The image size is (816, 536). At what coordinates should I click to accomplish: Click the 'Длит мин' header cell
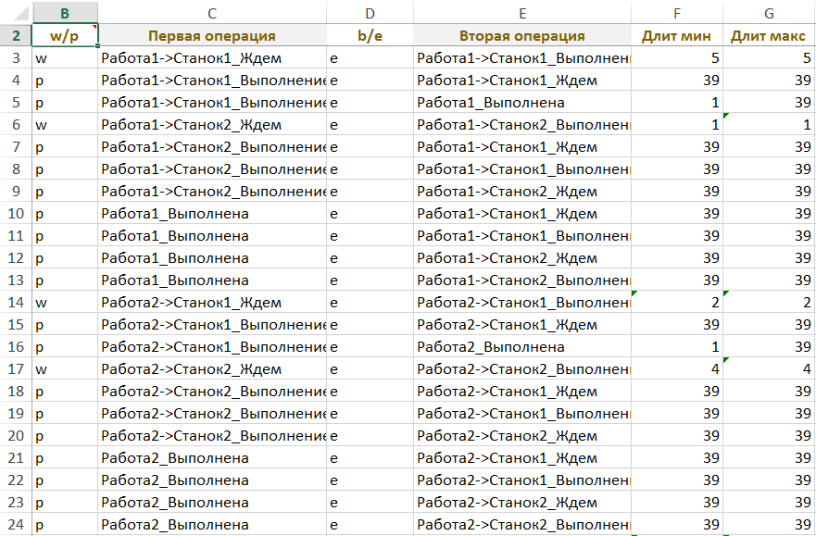click(x=677, y=36)
